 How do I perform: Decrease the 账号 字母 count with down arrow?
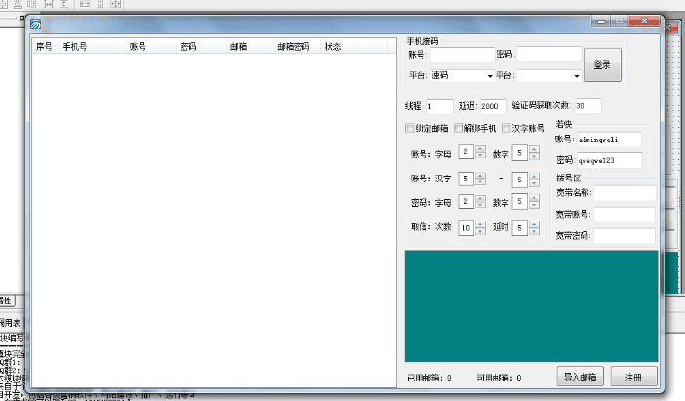click(x=480, y=155)
